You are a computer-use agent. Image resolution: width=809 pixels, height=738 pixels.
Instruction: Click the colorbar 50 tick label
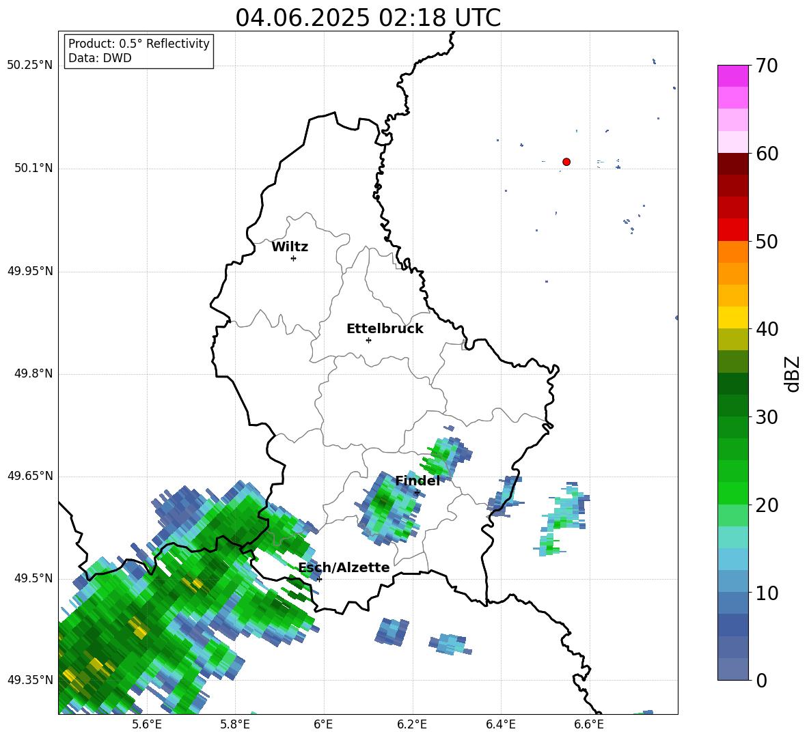click(767, 241)
